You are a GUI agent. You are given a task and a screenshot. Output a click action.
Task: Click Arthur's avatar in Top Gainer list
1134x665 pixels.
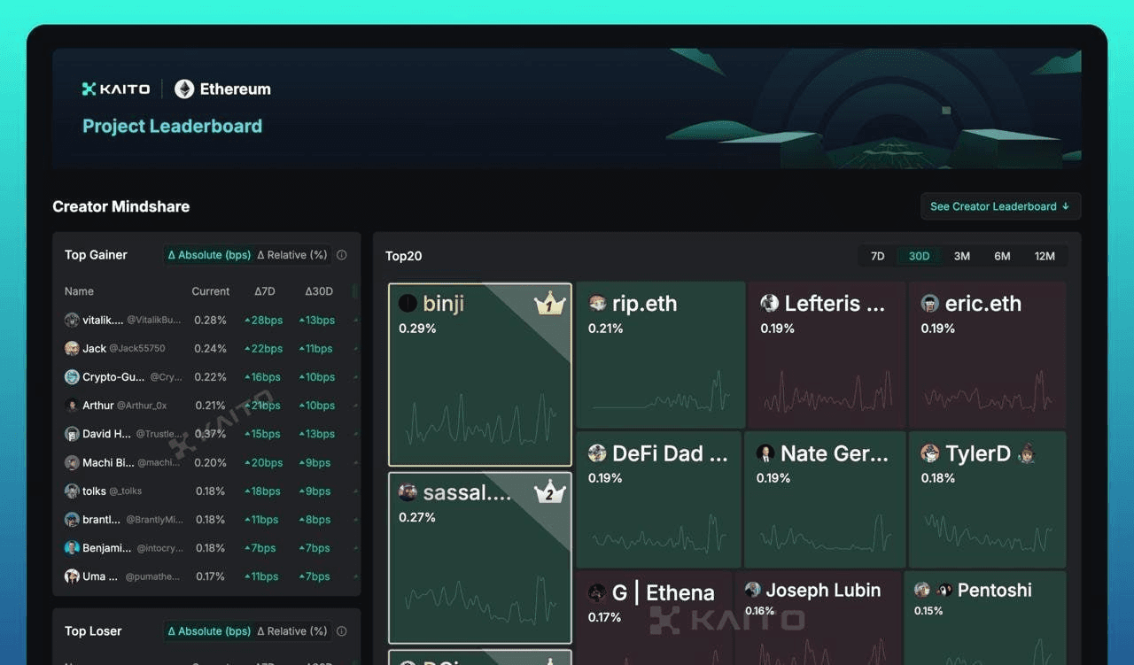click(x=72, y=406)
